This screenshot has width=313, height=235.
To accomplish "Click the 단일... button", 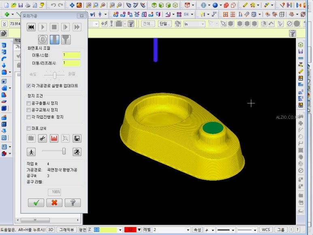I will tap(165, 24).
